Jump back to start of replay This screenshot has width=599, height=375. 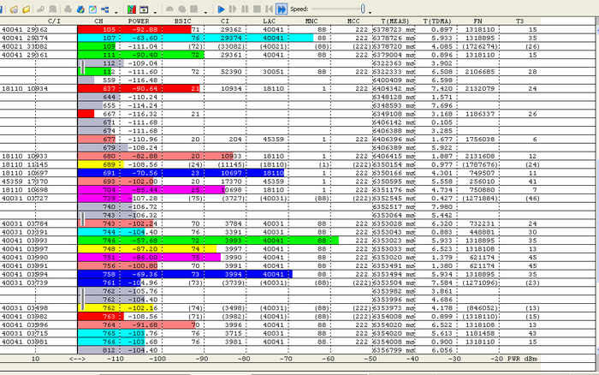pos(270,9)
